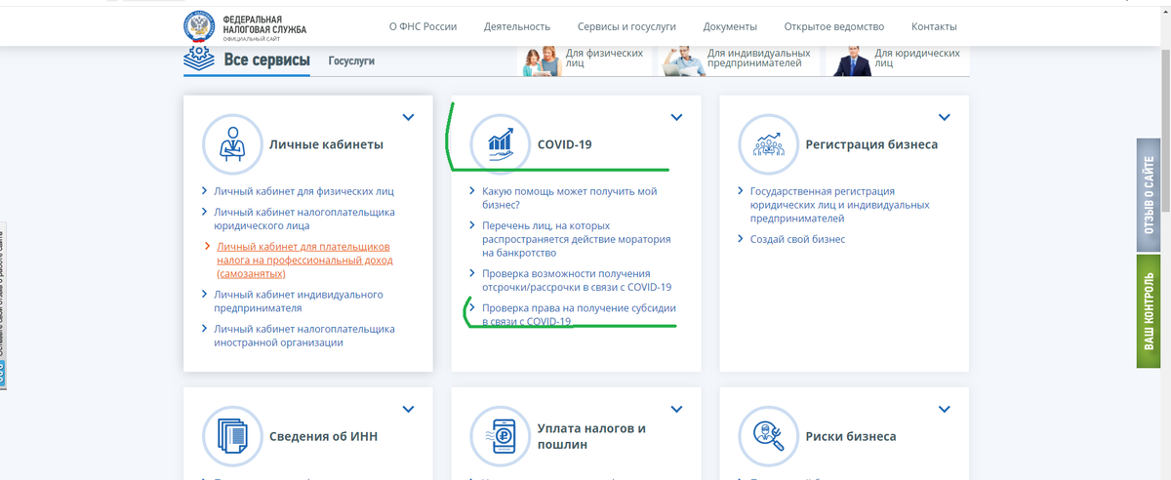This screenshot has height=480, width=1171.
Task: Open the Личные кабинеты circle icon
Action: pos(231,144)
